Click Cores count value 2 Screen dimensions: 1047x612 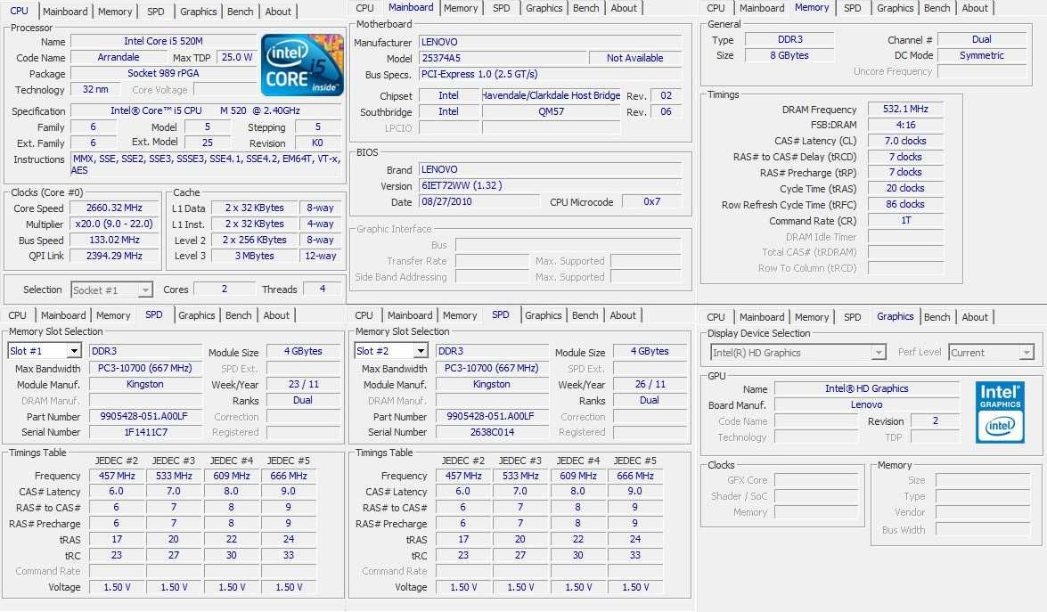(225, 289)
